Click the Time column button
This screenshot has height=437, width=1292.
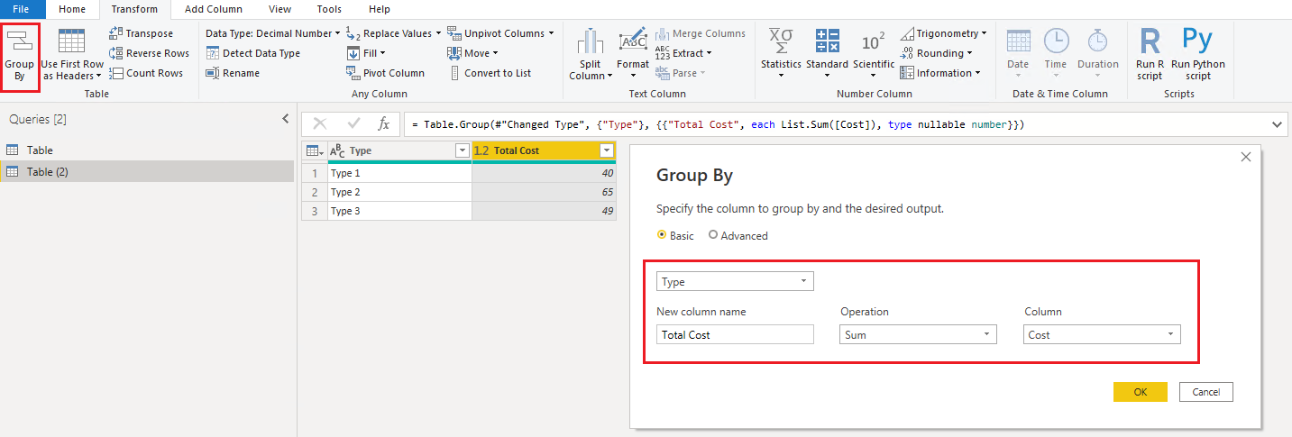1056,56
